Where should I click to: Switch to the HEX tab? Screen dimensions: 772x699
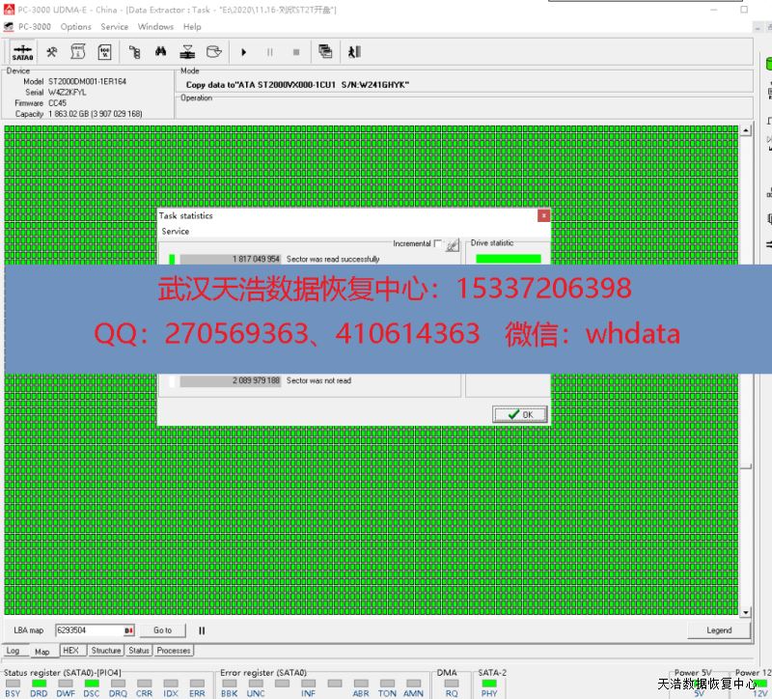tap(70, 651)
